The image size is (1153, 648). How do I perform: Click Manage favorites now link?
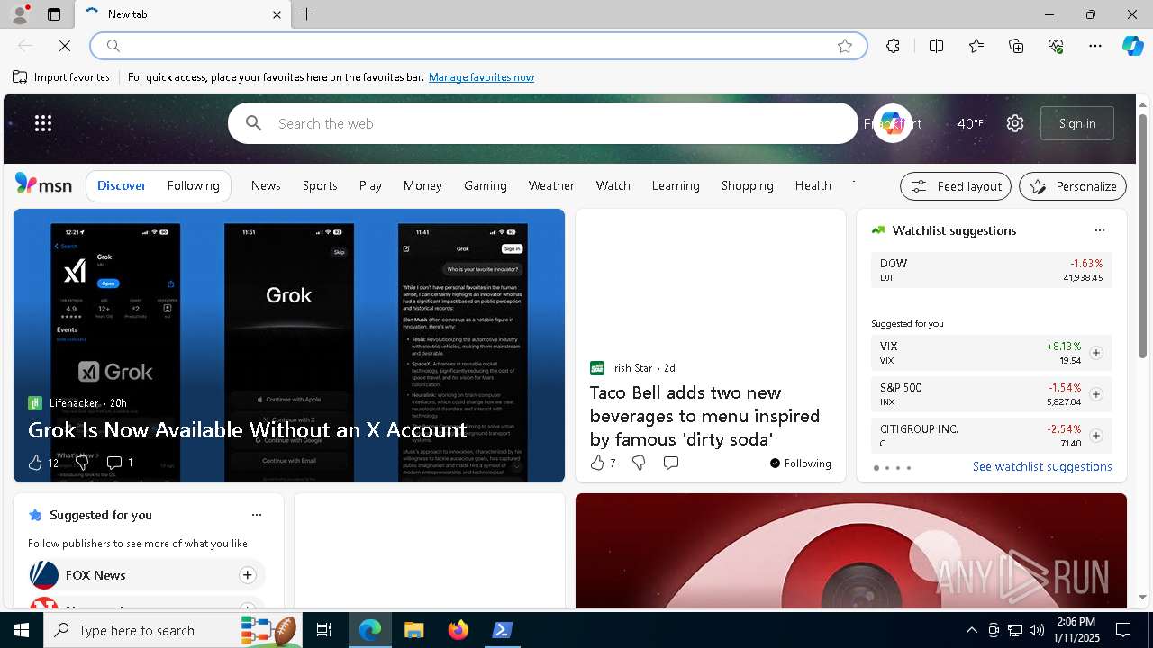tap(481, 77)
